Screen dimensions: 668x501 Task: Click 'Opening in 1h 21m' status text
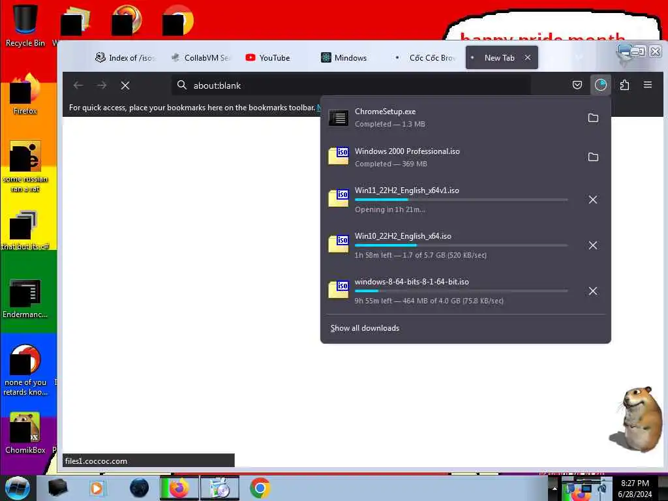click(390, 209)
